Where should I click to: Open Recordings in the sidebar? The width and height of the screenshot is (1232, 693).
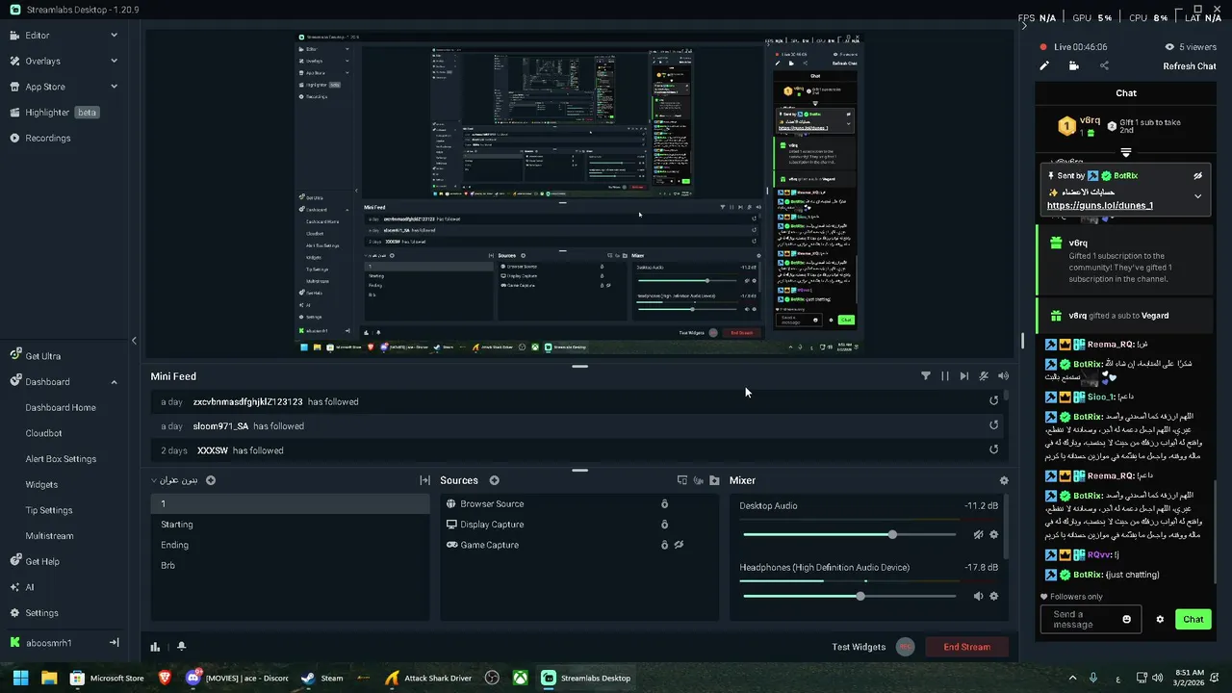(x=47, y=138)
